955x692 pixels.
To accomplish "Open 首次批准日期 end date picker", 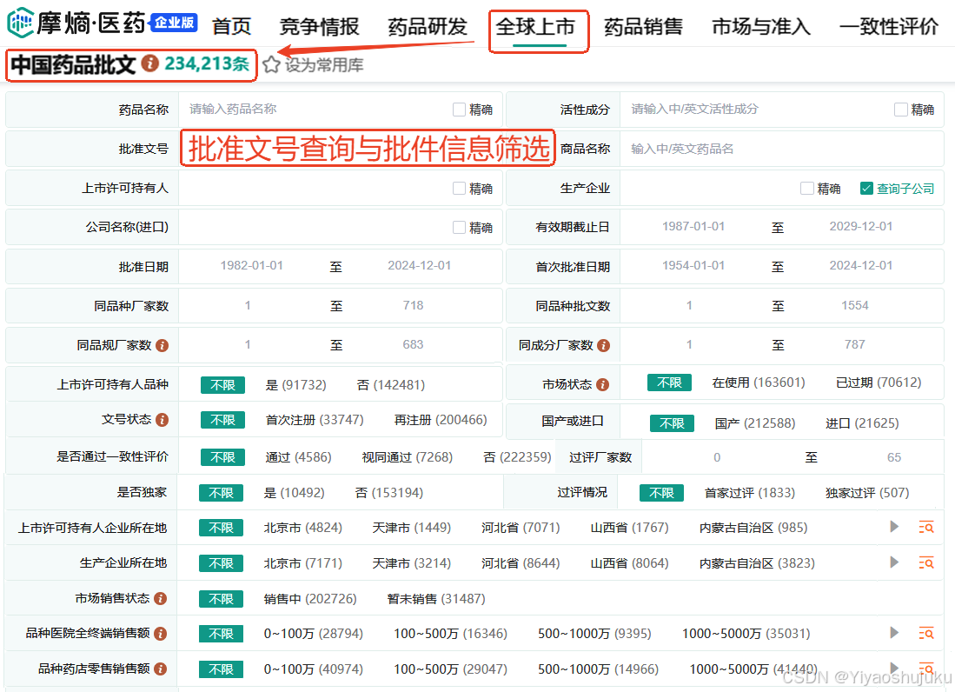I will [860, 266].
